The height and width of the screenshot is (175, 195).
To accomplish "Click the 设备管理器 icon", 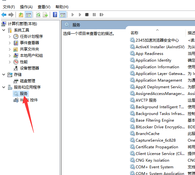I will 16,68.
